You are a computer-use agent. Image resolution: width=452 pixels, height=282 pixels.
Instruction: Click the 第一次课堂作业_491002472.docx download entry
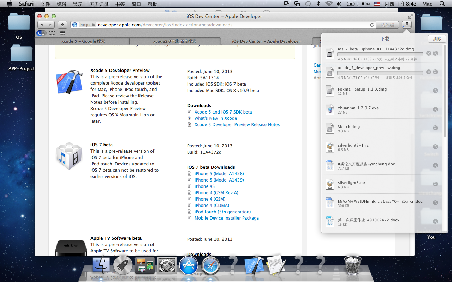click(382, 222)
